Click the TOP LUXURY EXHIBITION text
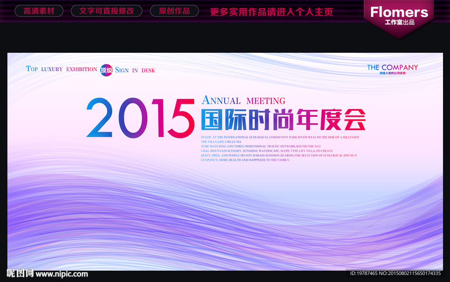Image resolution: width=450 pixels, height=282 pixels. coord(62,69)
